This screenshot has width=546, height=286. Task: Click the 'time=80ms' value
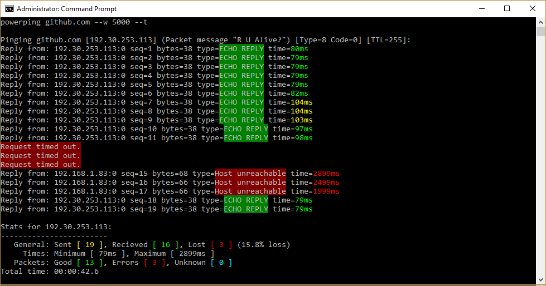tap(288, 49)
